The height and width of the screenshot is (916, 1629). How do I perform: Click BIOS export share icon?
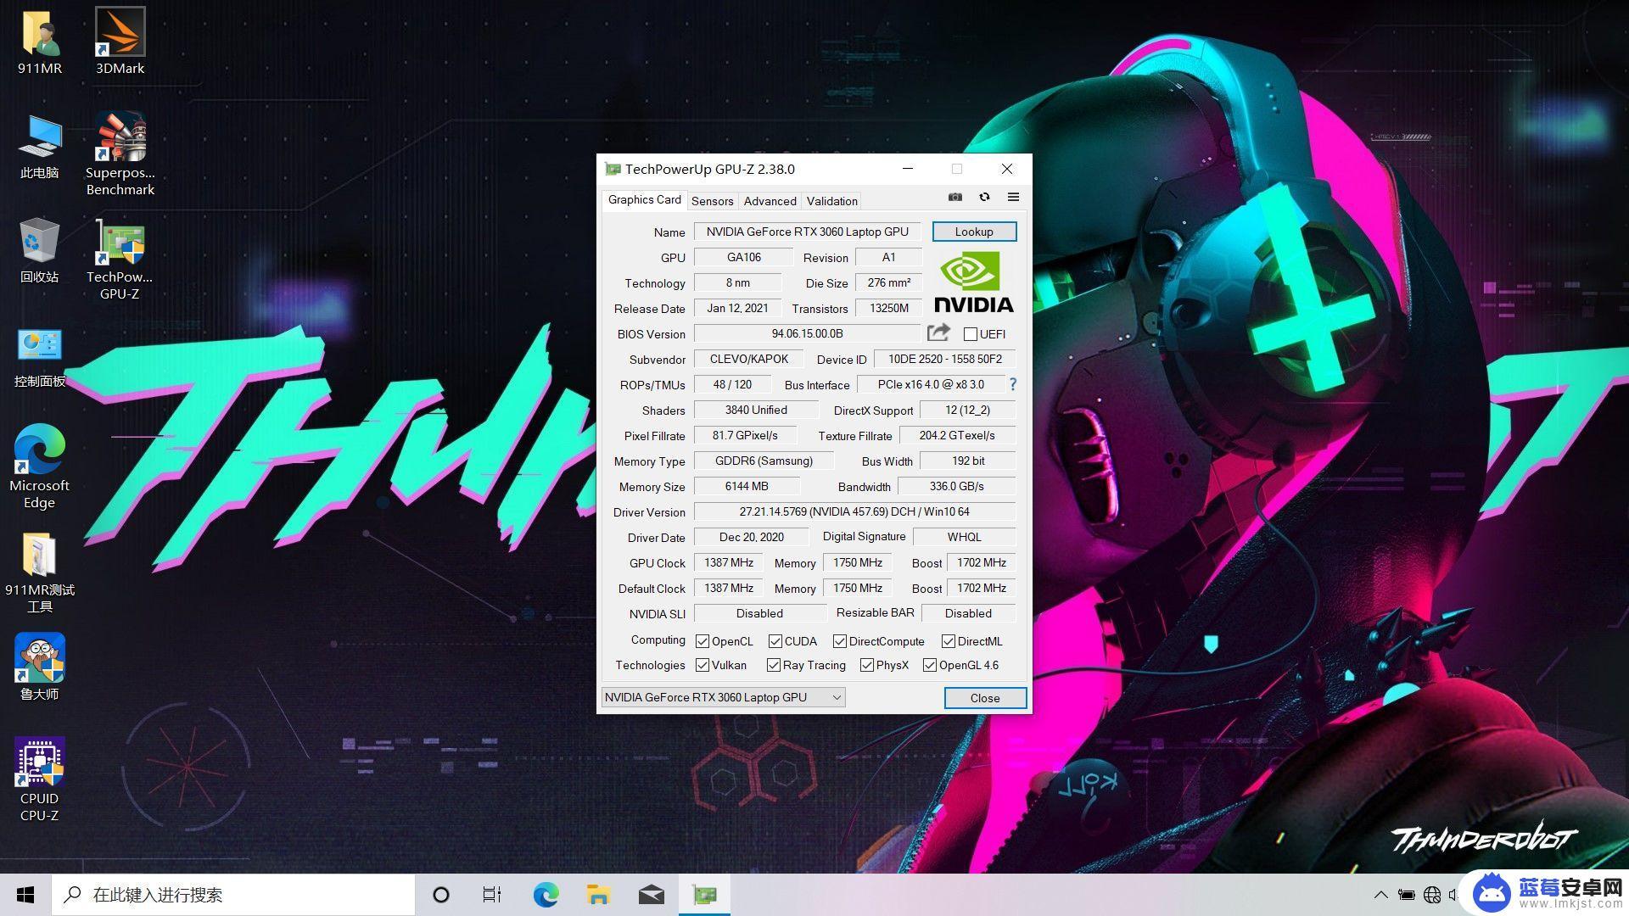tap(938, 332)
